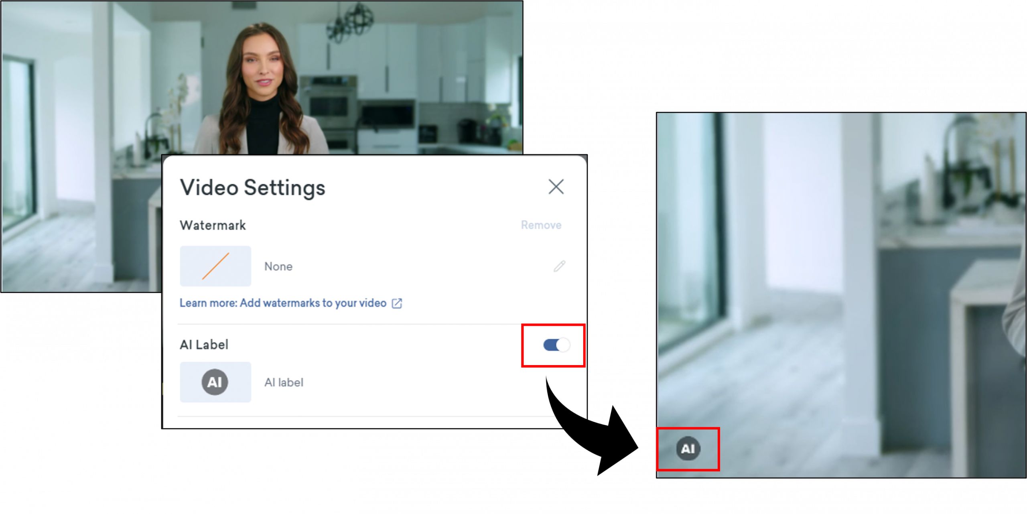
Task: Click the AI badge on the video preview
Action: click(688, 449)
